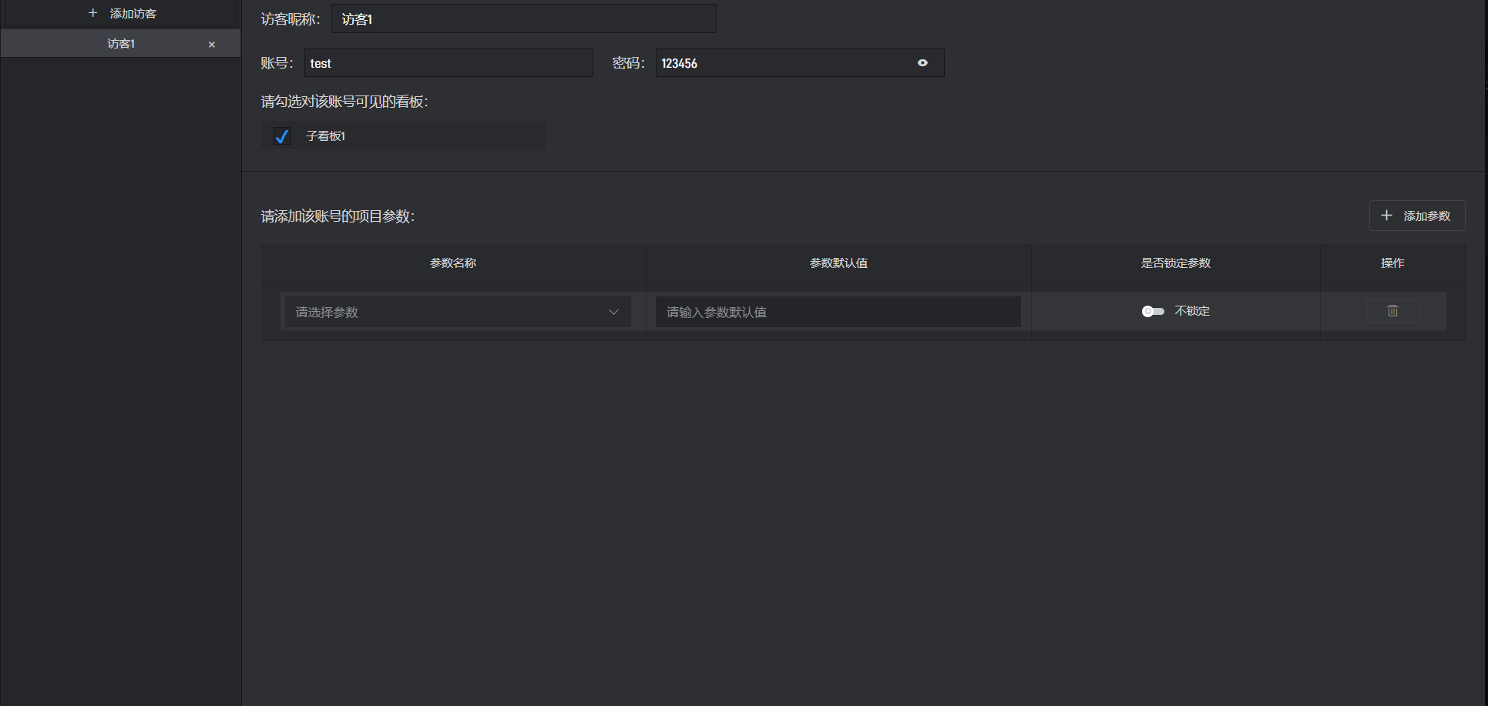
Task: Click the 密码 label
Action: click(x=628, y=63)
